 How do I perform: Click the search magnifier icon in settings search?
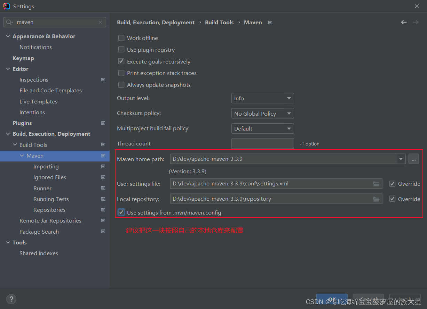point(9,22)
